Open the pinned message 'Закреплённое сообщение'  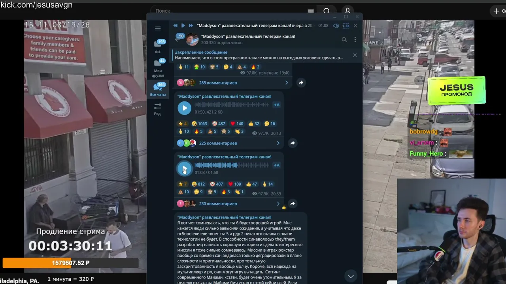click(259, 55)
